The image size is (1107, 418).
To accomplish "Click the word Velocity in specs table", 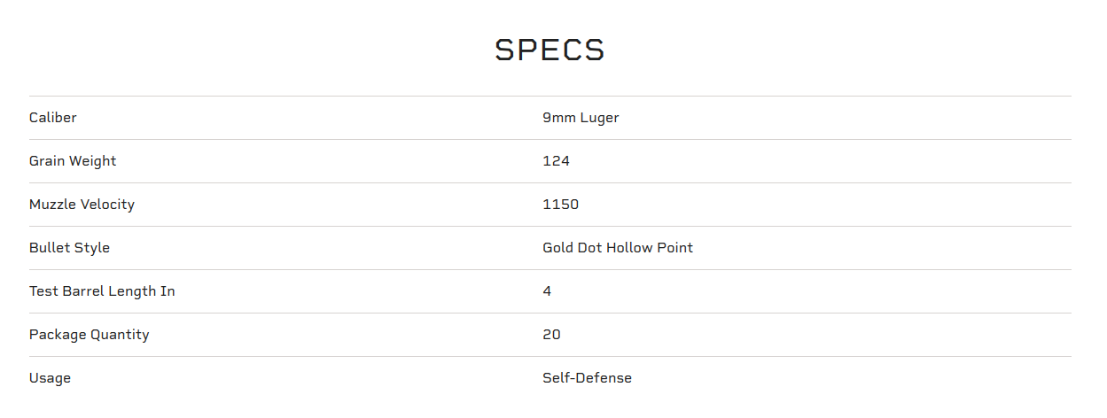I will coord(107,205).
